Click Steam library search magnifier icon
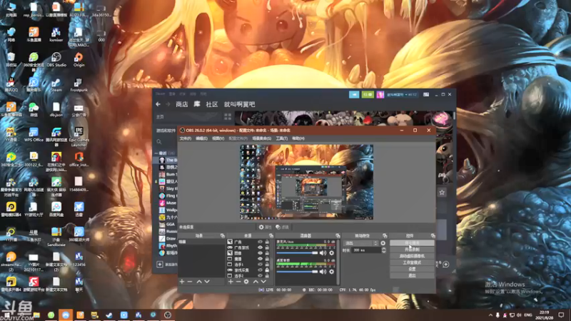571x321 pixels. [159, 141]
